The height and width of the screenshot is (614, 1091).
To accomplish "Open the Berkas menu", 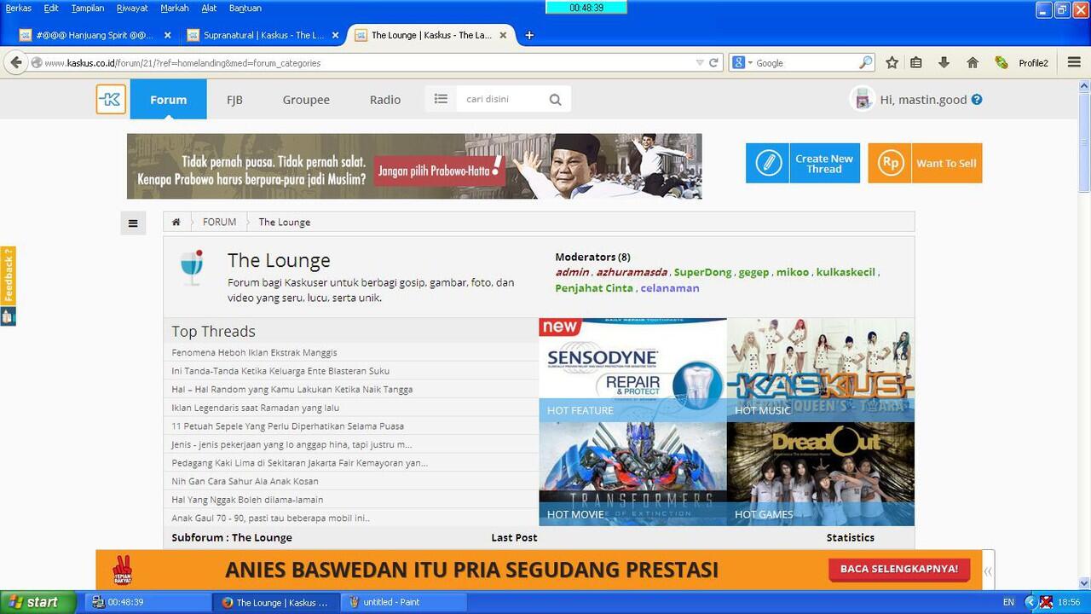I will click(x=19, y=8).
